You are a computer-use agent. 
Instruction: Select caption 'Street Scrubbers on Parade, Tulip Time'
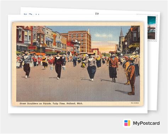click(42, 104)
